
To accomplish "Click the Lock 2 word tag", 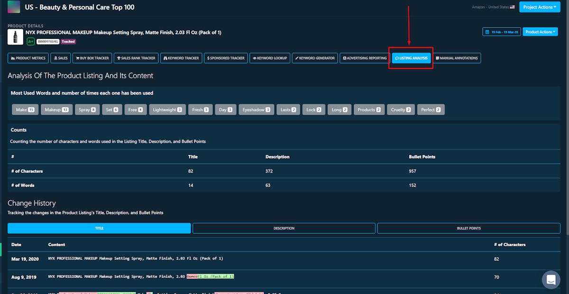I will 314,110.
